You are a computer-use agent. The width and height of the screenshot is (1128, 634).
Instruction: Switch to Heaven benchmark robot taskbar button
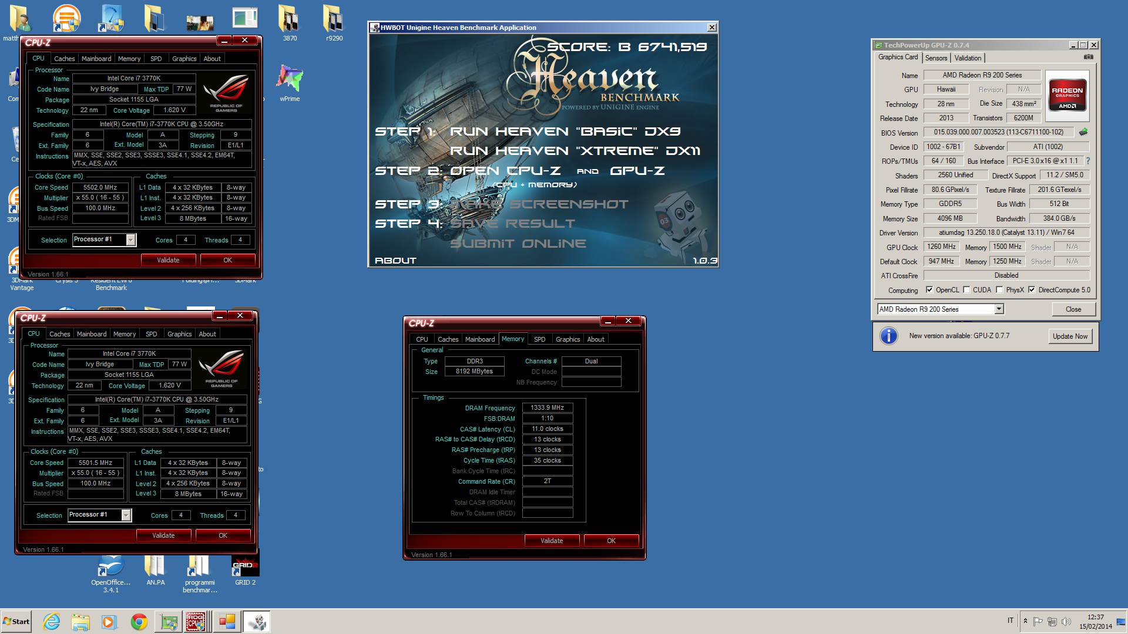[257, 622]
